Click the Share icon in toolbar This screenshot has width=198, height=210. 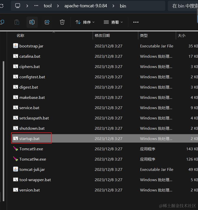tap(47, 22)
